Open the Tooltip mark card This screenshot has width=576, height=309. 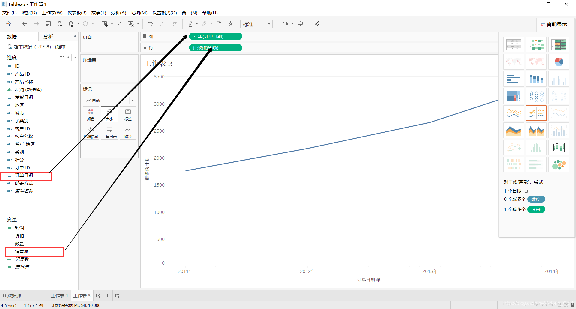click(x=109, y=132)
